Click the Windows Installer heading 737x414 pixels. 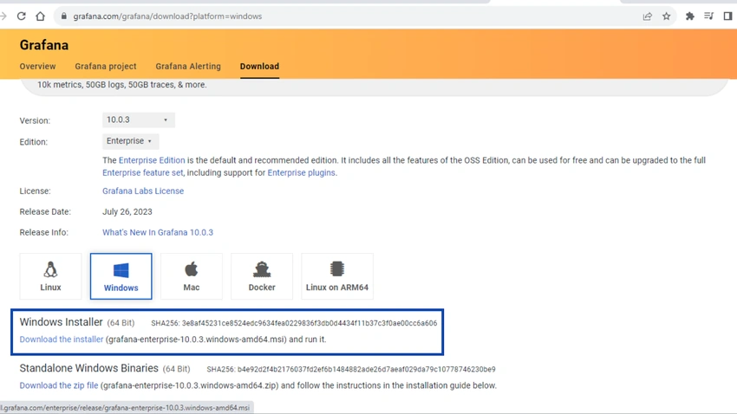coord(61,322)
